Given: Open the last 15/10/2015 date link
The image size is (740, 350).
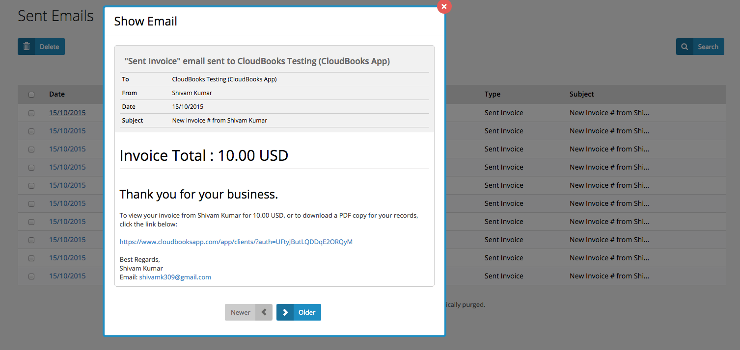Looking at the screenshot, I should tap(67, 276).
